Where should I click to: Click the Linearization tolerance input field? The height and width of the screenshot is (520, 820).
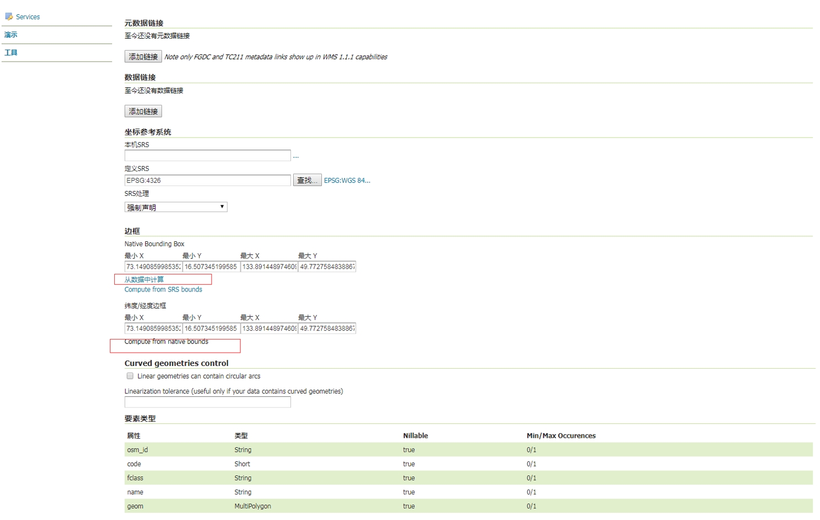click(207, 402)
